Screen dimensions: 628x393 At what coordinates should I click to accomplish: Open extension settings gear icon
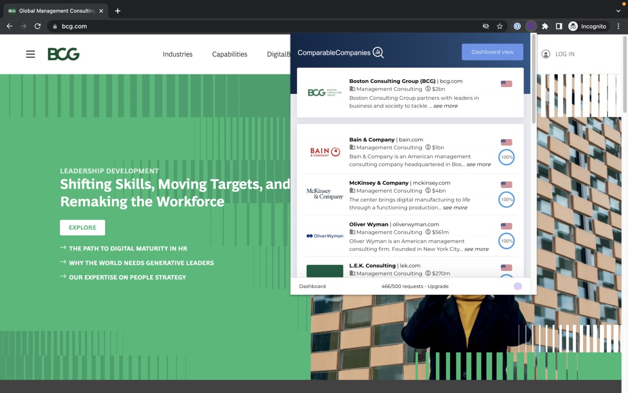point(518,286)
